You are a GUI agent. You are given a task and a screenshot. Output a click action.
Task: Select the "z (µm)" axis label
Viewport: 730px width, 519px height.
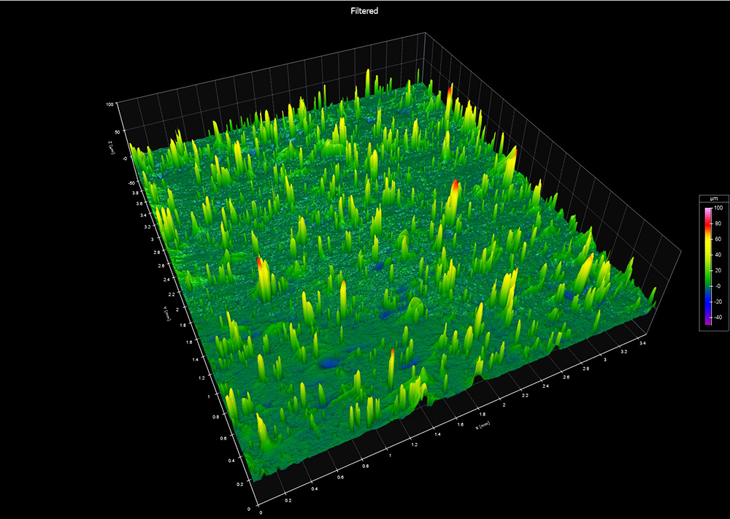point(111,147)
